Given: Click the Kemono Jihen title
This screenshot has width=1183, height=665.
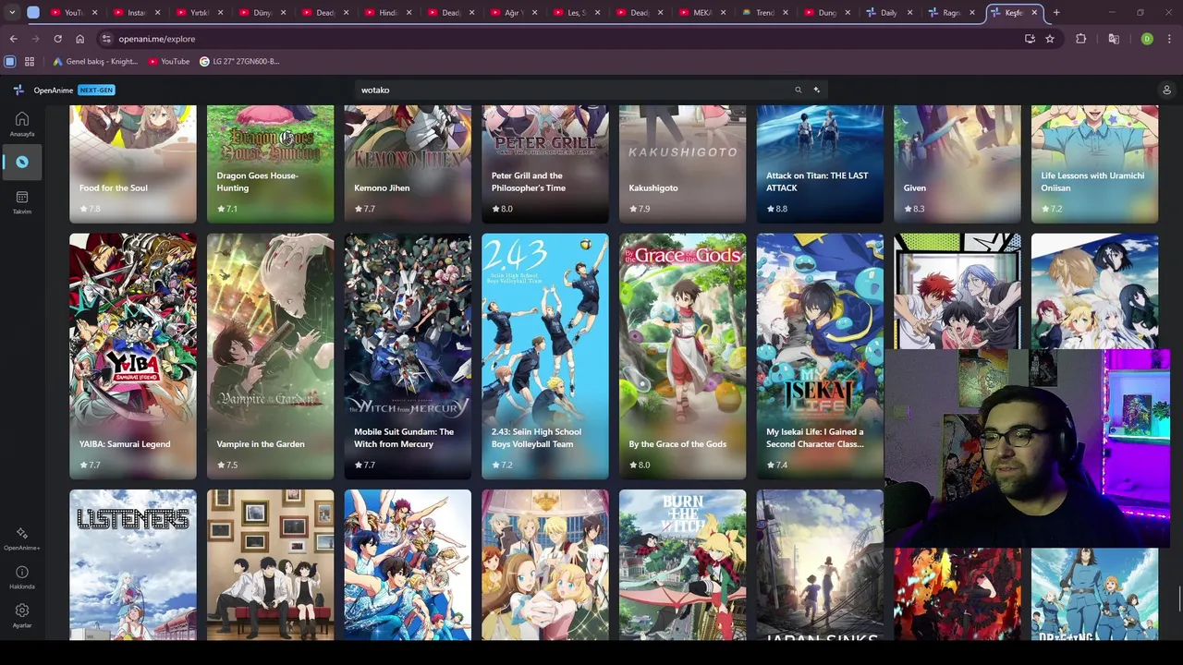Looking at the screenshot, I should pyautogui.click(x=382, y=187).
